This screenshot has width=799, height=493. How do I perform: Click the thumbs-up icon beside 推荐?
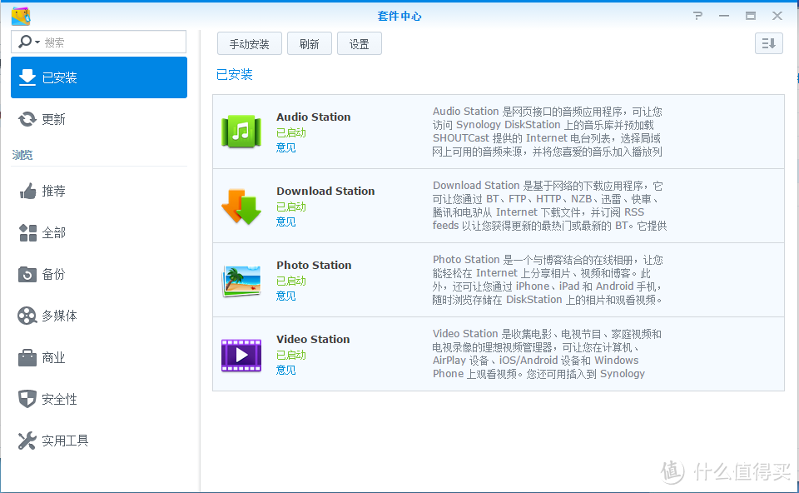27,192
